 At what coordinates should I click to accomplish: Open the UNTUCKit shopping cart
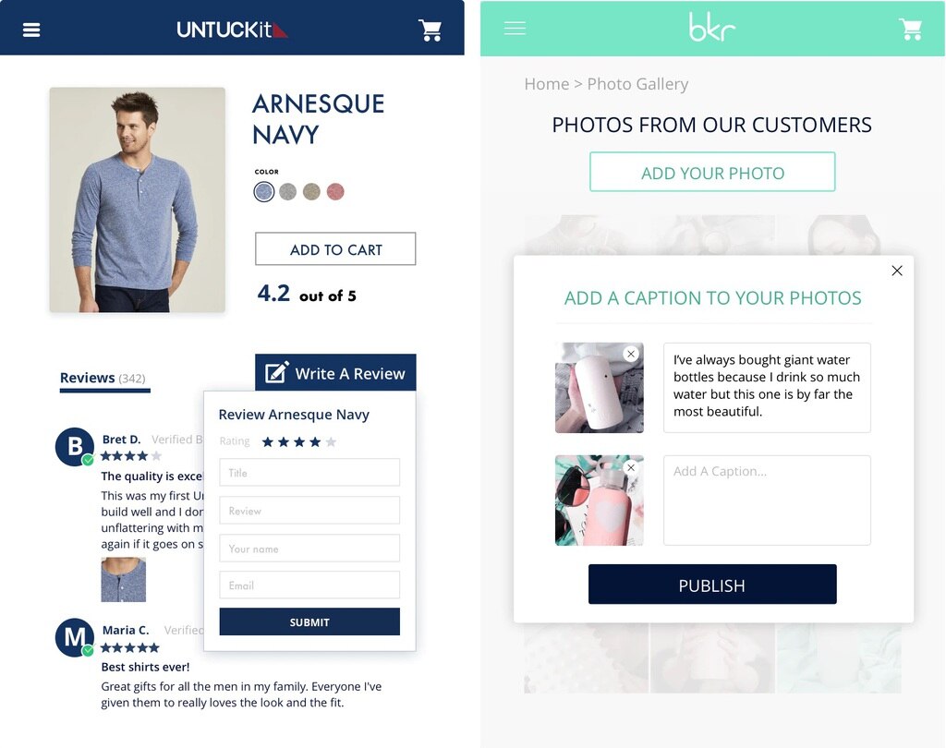point(431,30)
